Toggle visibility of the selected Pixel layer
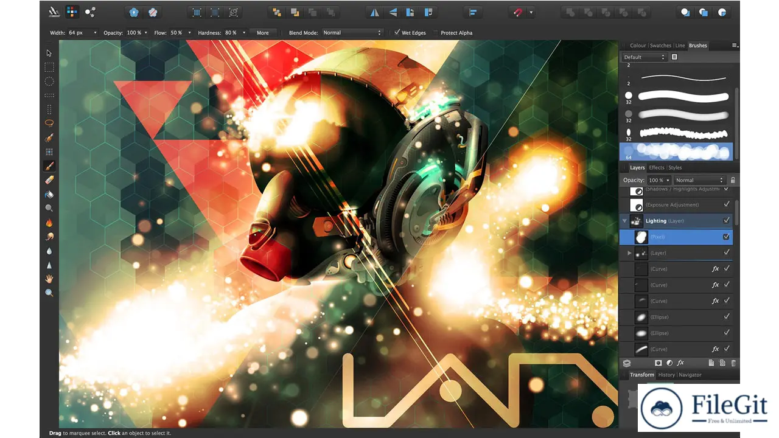The image size is (779, 438). point(726,237)
